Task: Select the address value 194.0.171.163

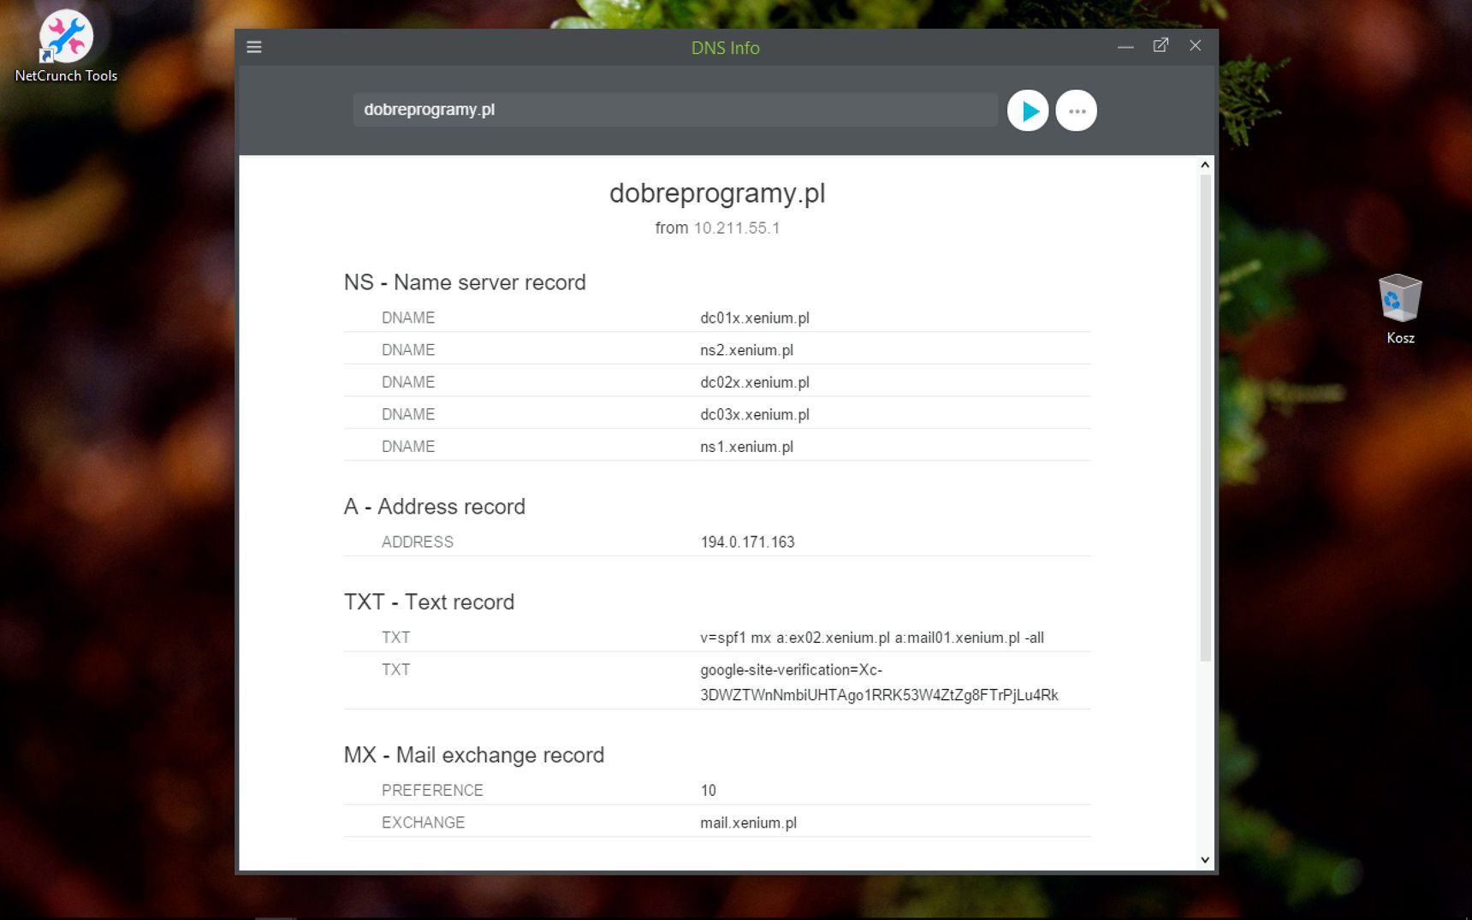Action: point(747,542)
